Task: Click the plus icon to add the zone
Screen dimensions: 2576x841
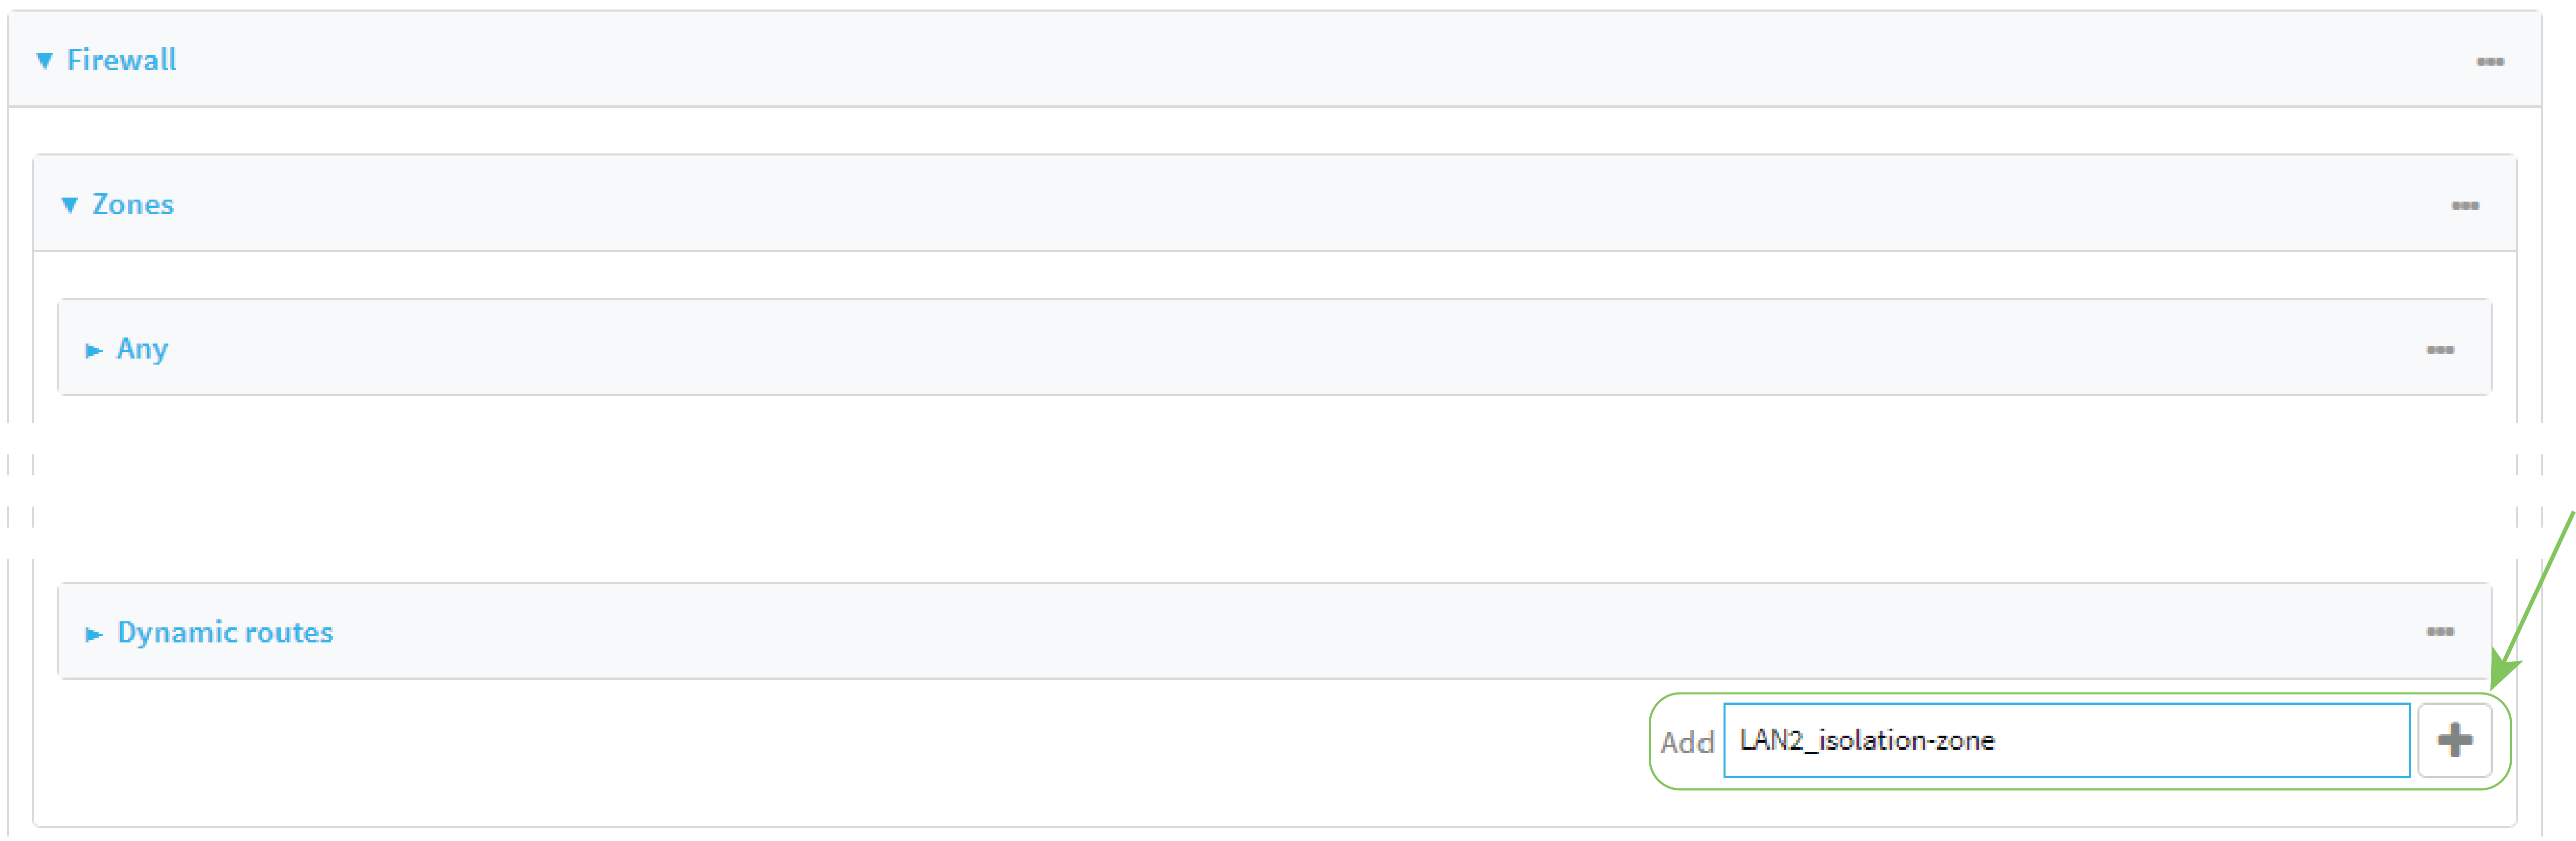Action: pyautogui.click(x=2454, y=741)
